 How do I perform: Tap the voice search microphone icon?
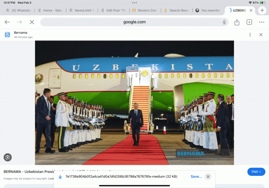click(224, 22)
